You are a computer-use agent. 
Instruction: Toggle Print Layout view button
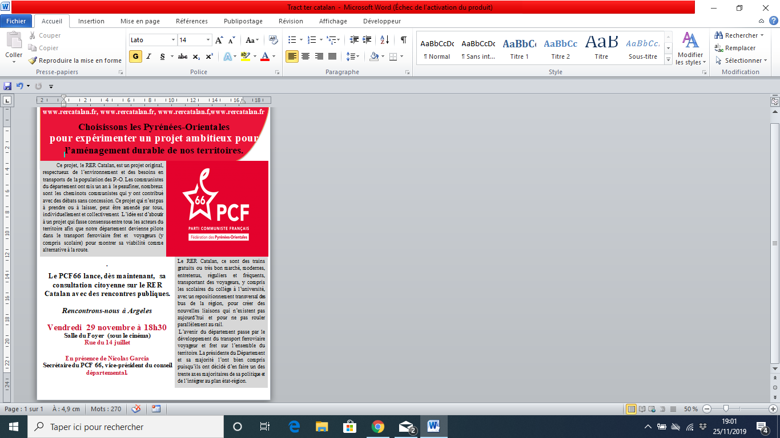[x=632, y=409]
